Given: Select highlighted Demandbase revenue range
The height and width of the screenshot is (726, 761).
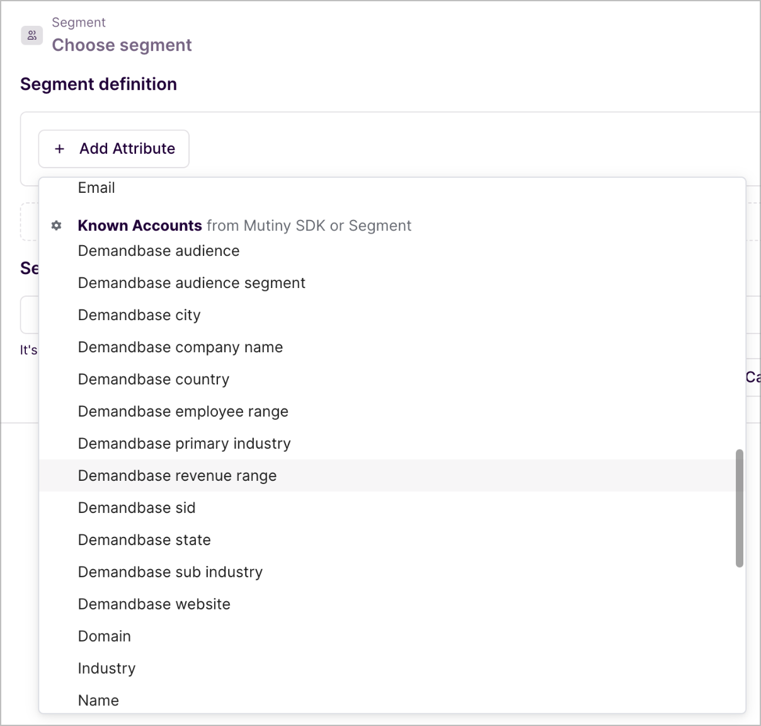Looking at the screenshot, I should tap(392, 476).
